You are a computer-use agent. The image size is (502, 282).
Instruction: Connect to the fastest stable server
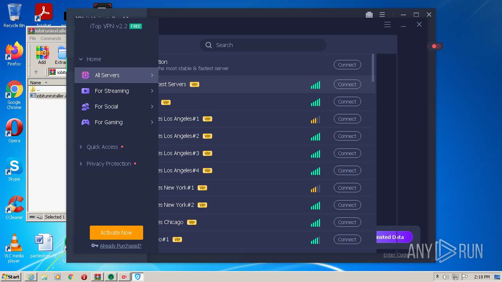point(347,65)
